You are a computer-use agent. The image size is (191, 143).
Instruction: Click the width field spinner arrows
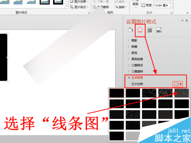coord(171,5)
